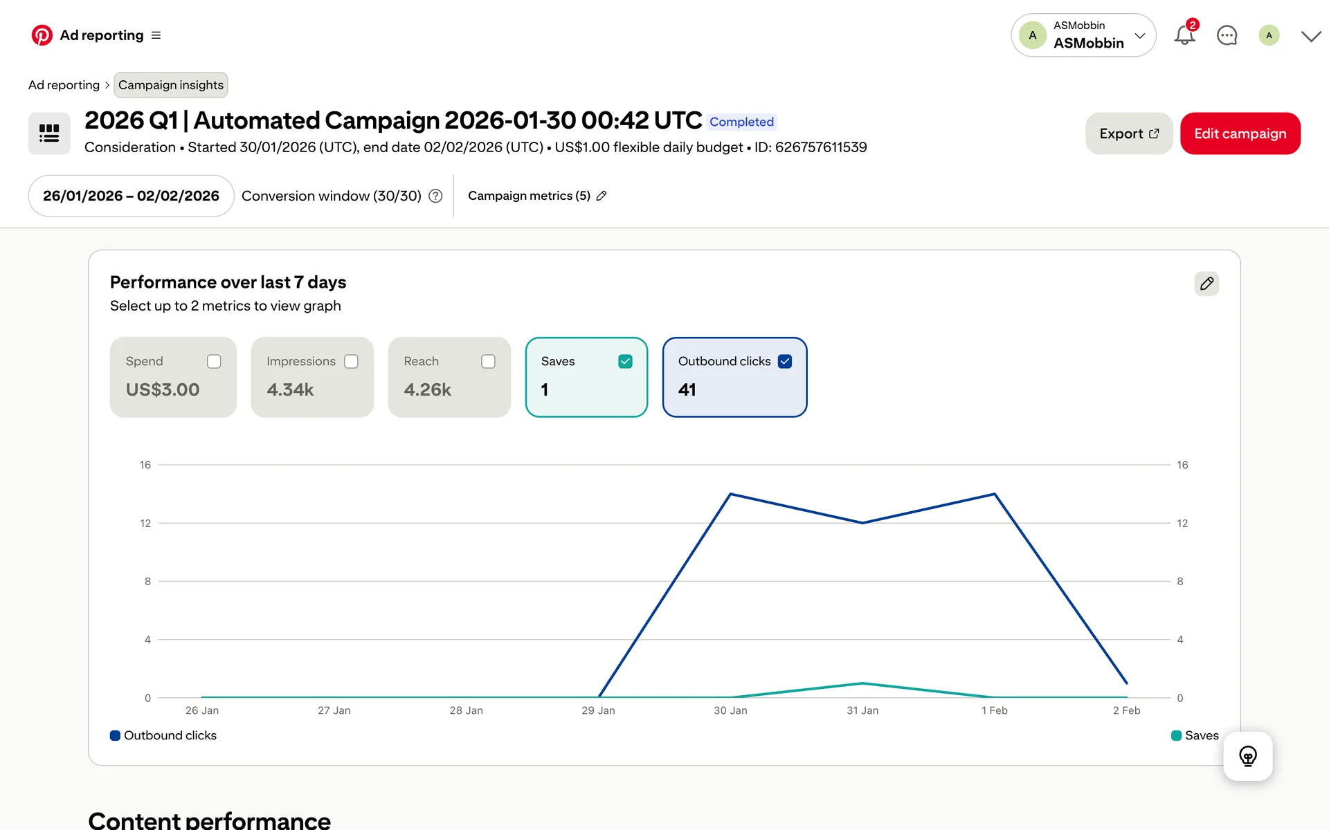Open the date range picker 26/01/2026 – 02/02/2026
The height and width of the screenshot is (830, 1329).
point(131,196)
